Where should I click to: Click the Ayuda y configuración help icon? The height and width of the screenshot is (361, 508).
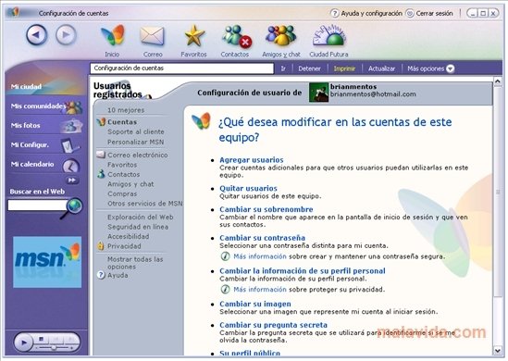[x=335, y=13]
